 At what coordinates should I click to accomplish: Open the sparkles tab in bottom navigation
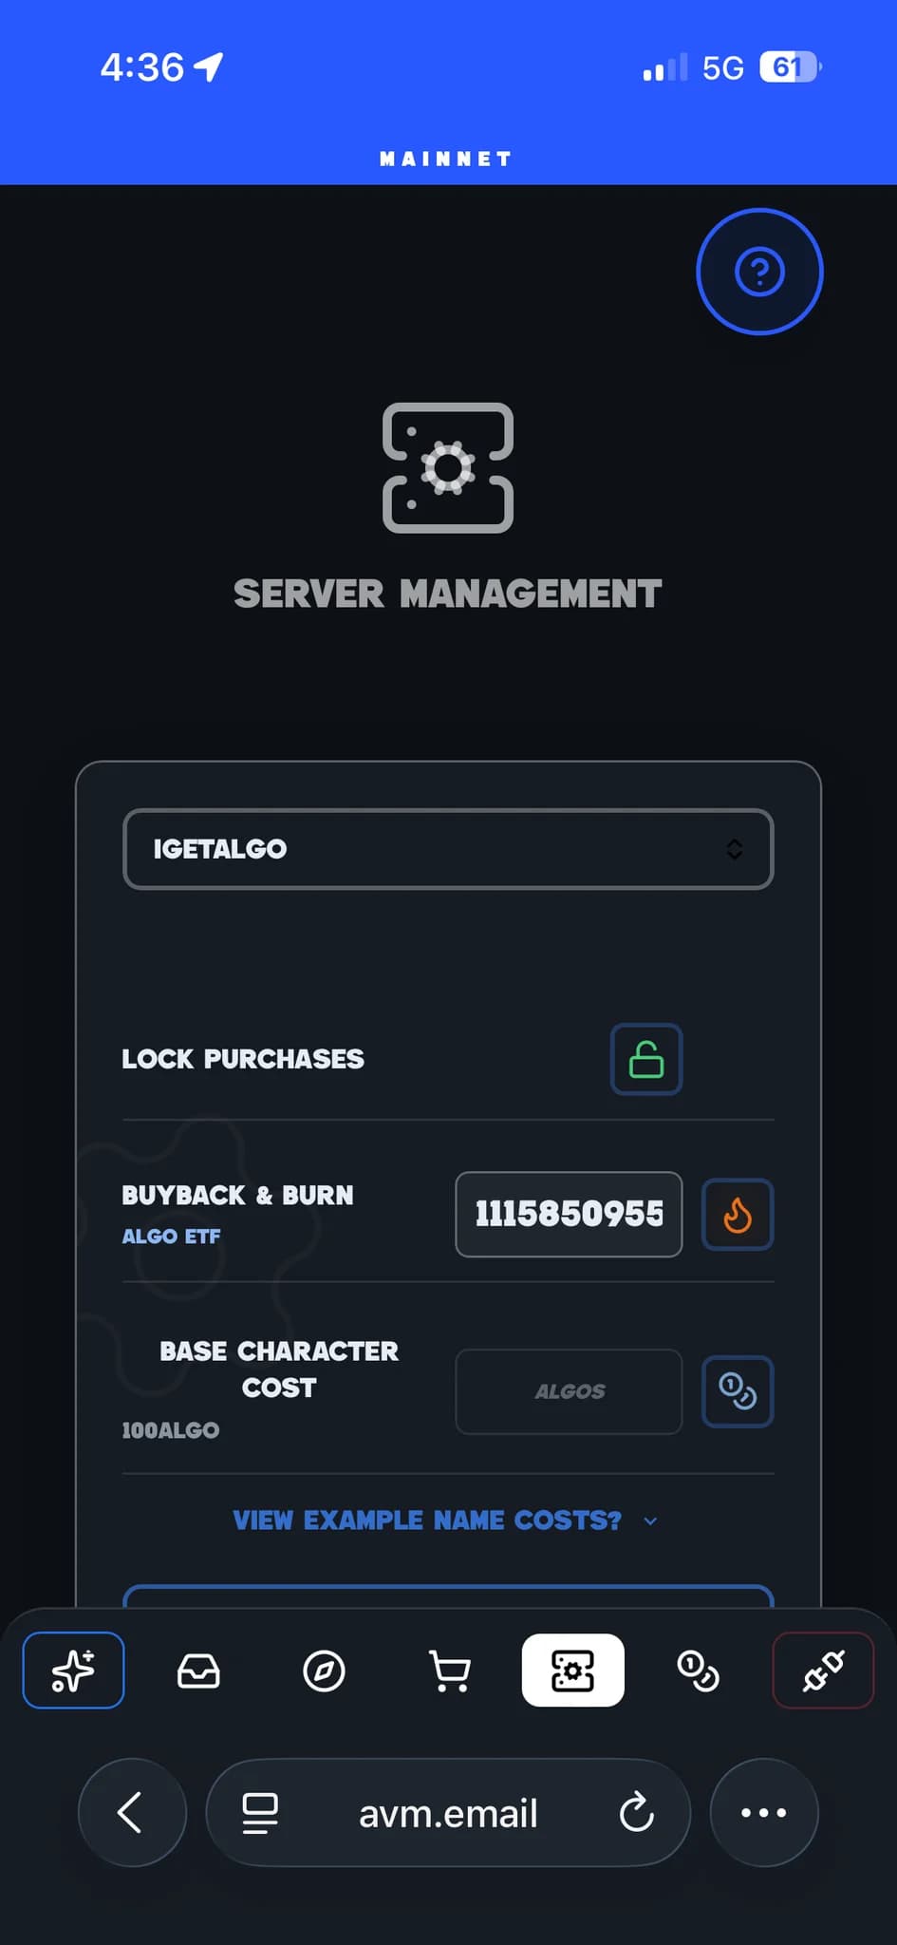click(73, 1671)
